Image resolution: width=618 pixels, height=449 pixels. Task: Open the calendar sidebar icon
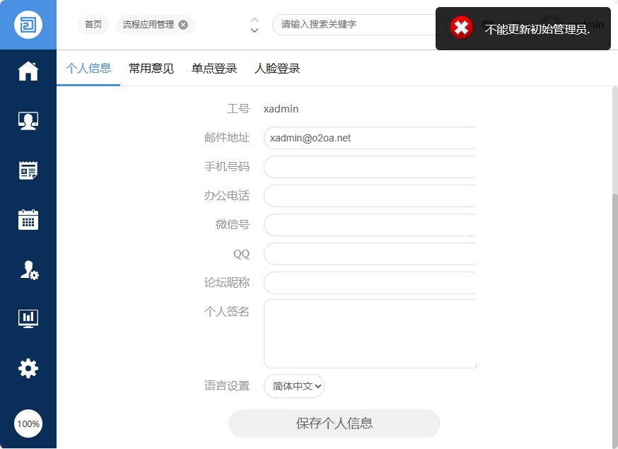coord(28,220)
